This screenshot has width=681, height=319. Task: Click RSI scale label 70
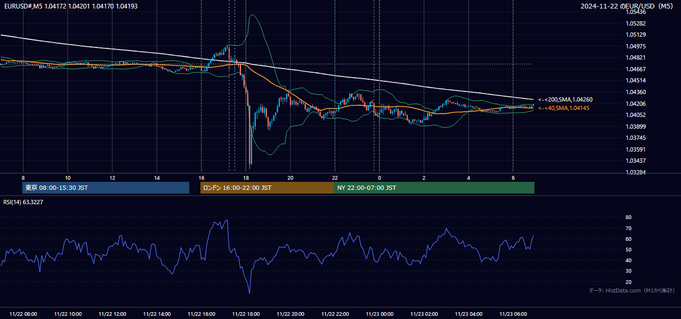pos(629,228)
